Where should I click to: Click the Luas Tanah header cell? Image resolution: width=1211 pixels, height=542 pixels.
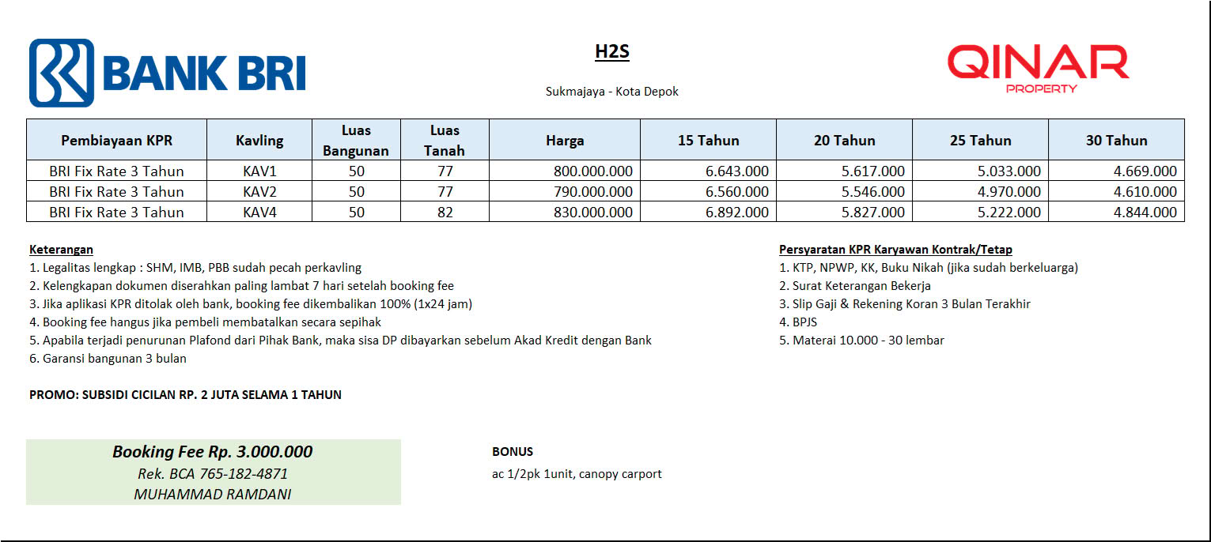click(x=445, y=141)
